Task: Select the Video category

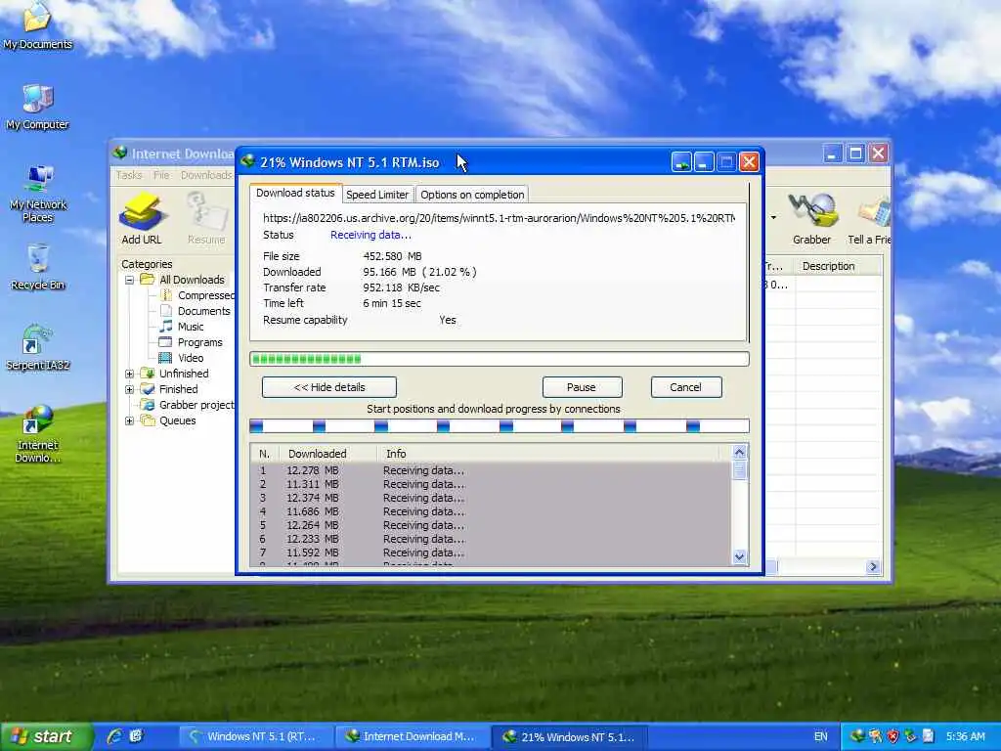Action: pyautogui.click(x=181, y=358)
